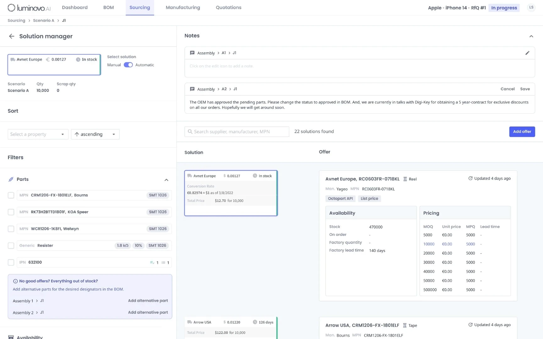Open the BOM tab
Screen dimensions: 543x339
108,8
